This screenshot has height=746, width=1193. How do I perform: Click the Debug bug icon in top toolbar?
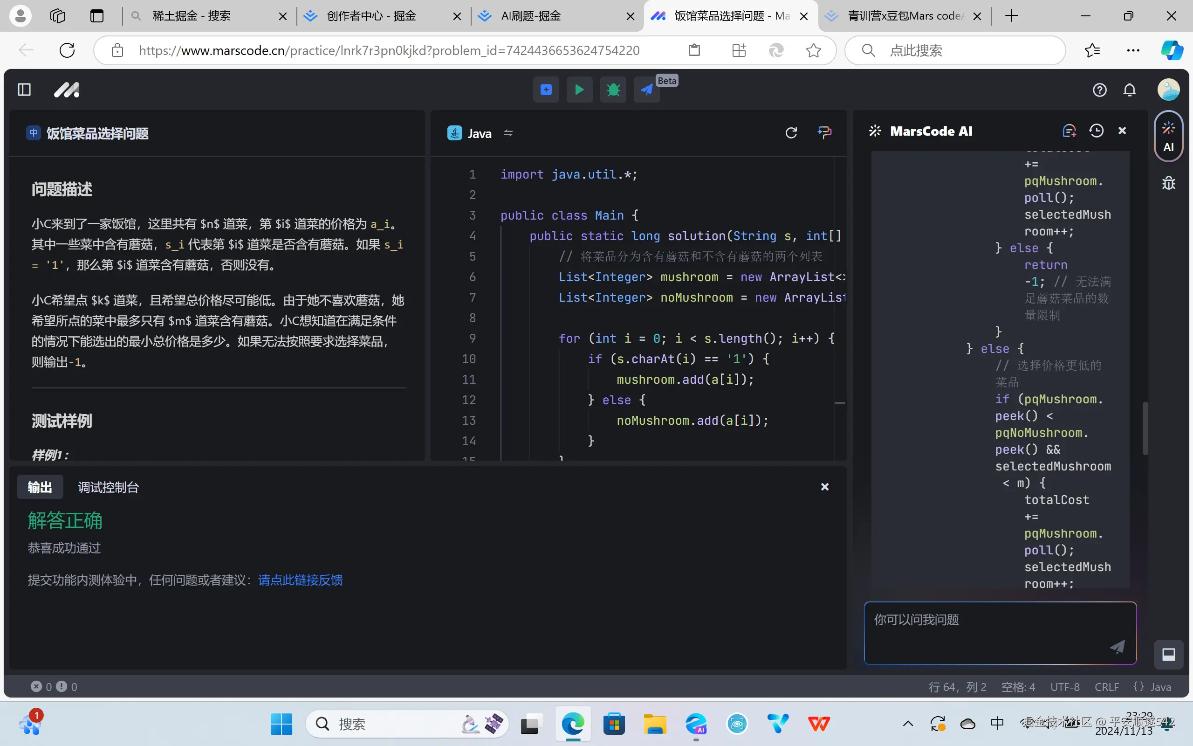click(613, 90)
